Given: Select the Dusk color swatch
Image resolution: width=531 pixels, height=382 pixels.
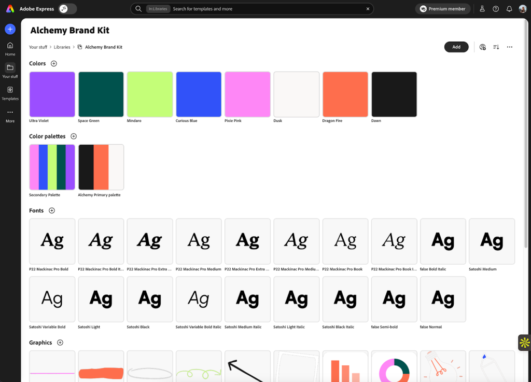Looking at the screenshot, I should click(296, 94).
